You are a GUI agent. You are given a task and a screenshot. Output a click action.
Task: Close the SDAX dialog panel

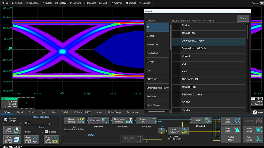pos(258,112)
